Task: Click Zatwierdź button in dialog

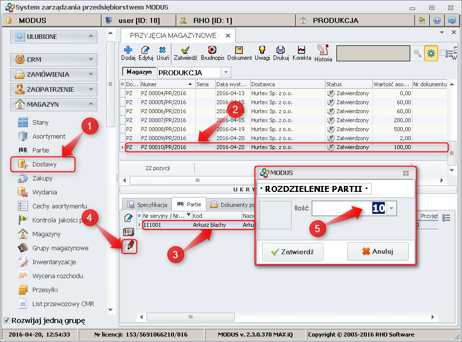Action: (x=293, y=252)
